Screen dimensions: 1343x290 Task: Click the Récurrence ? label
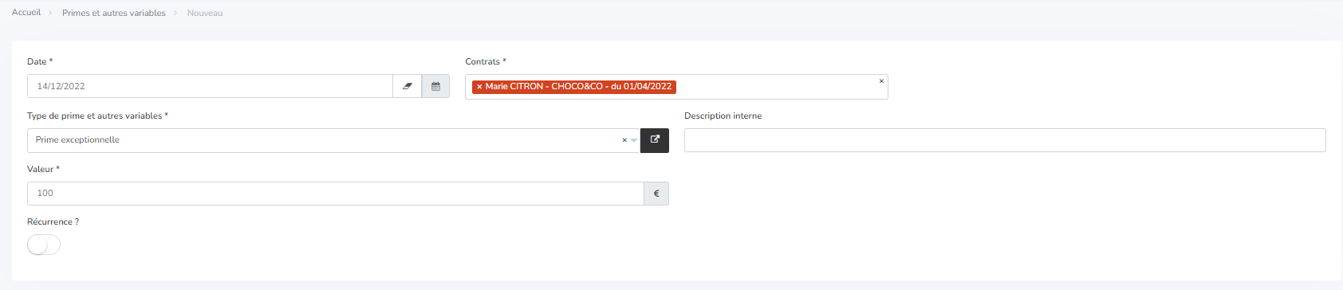pyautogui.click(x=53, y=221)
